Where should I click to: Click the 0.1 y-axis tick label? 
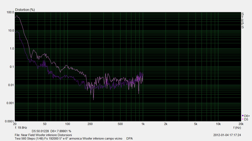coord(12,67)
